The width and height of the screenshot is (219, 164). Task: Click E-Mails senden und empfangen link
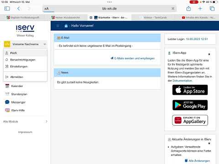pos(133,58)
